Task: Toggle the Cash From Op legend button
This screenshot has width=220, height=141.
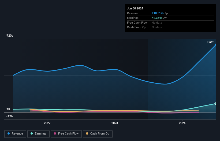Action: (98, 134)
